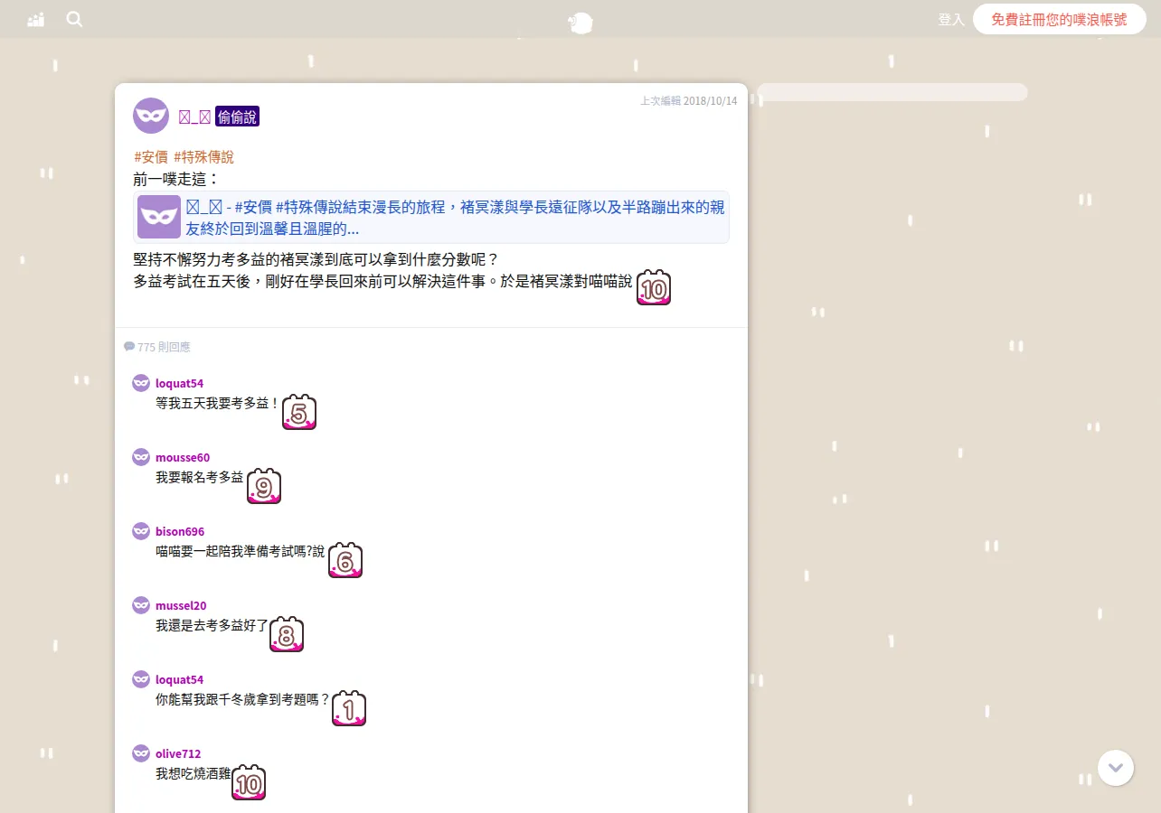Open username bison696
The image size is (1161, 813).
[180, 531]
